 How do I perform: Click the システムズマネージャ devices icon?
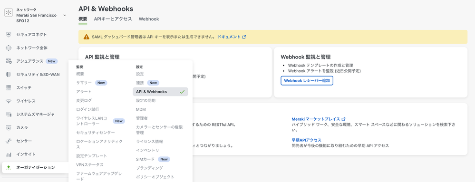point(9,115)
